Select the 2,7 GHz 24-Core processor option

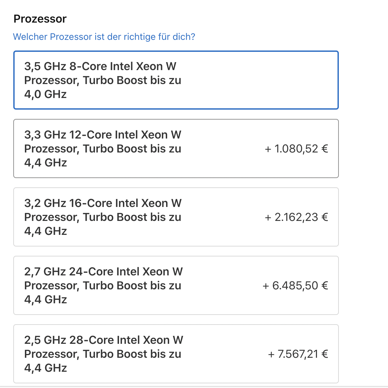176,285
